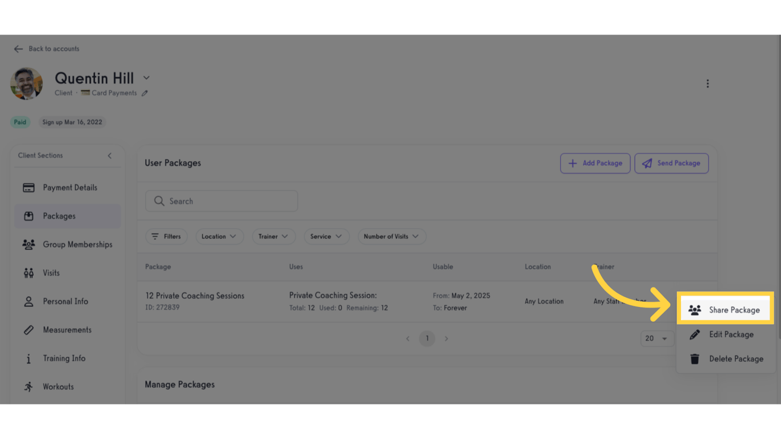Click the edit pencil beside Card Payments
The width and height of the screenshot is (781, 439).
pos(145,93)
